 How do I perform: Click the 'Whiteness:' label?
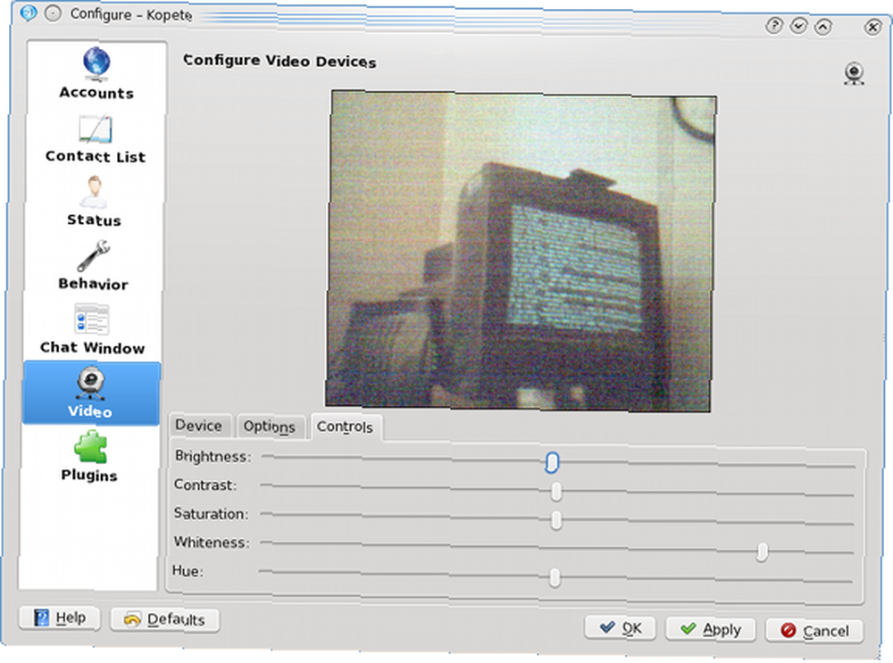(212, 542)
